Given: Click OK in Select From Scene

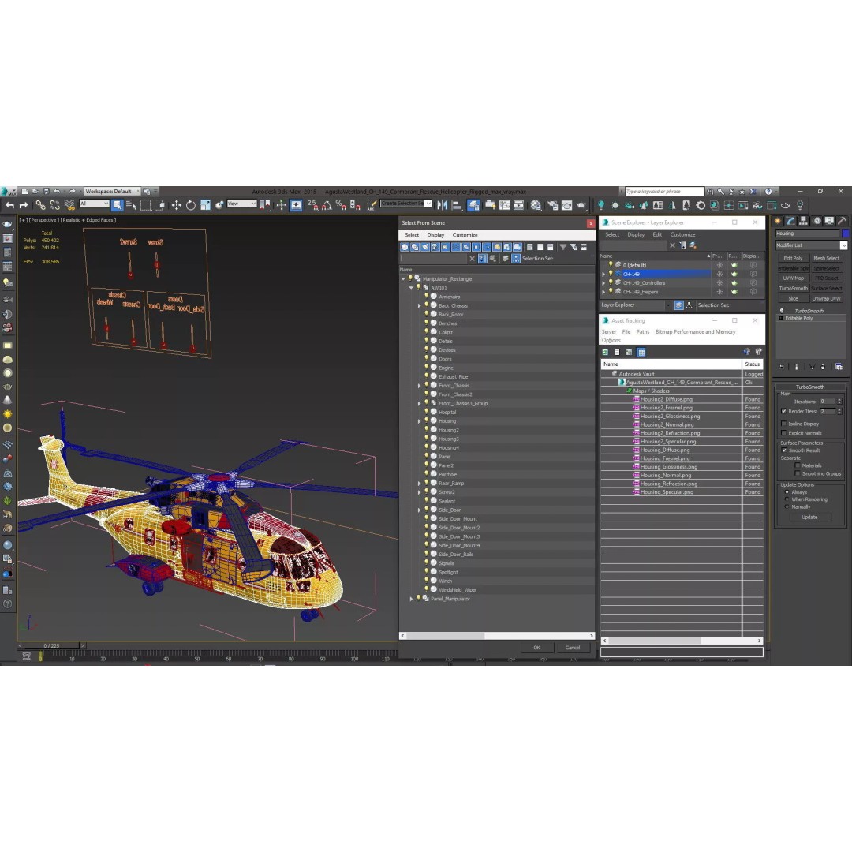Looking at the screenshot, I should coord(536,648).
